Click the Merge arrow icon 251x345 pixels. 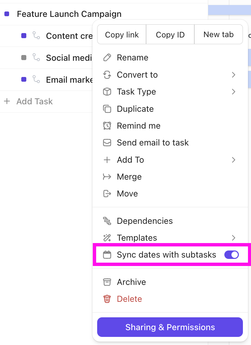tap(107, 177)
